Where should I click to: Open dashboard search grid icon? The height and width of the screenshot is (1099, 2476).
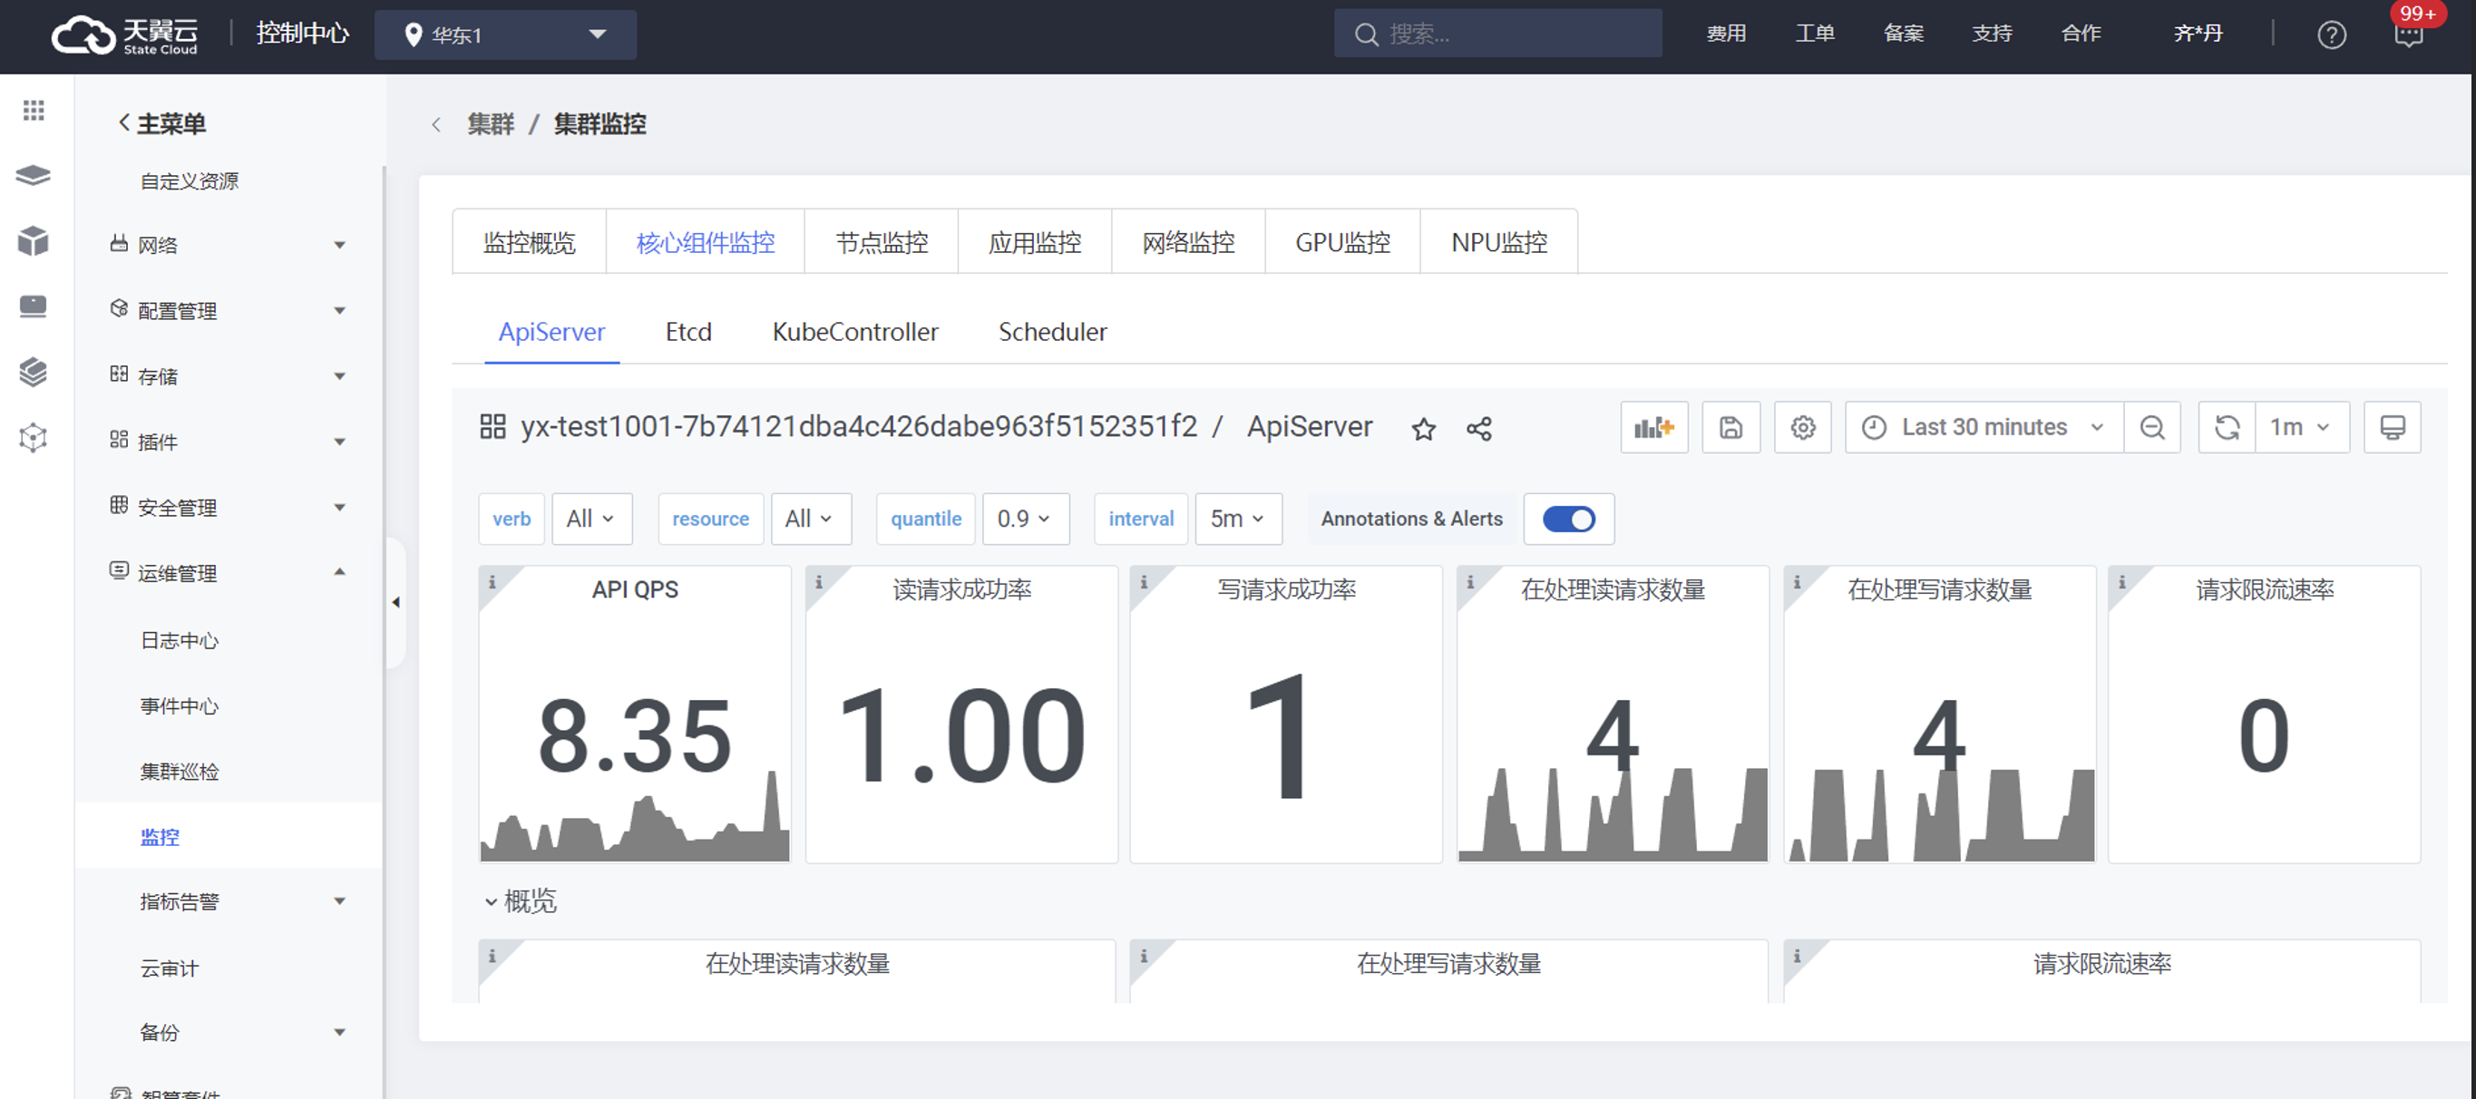coord(493,426)
